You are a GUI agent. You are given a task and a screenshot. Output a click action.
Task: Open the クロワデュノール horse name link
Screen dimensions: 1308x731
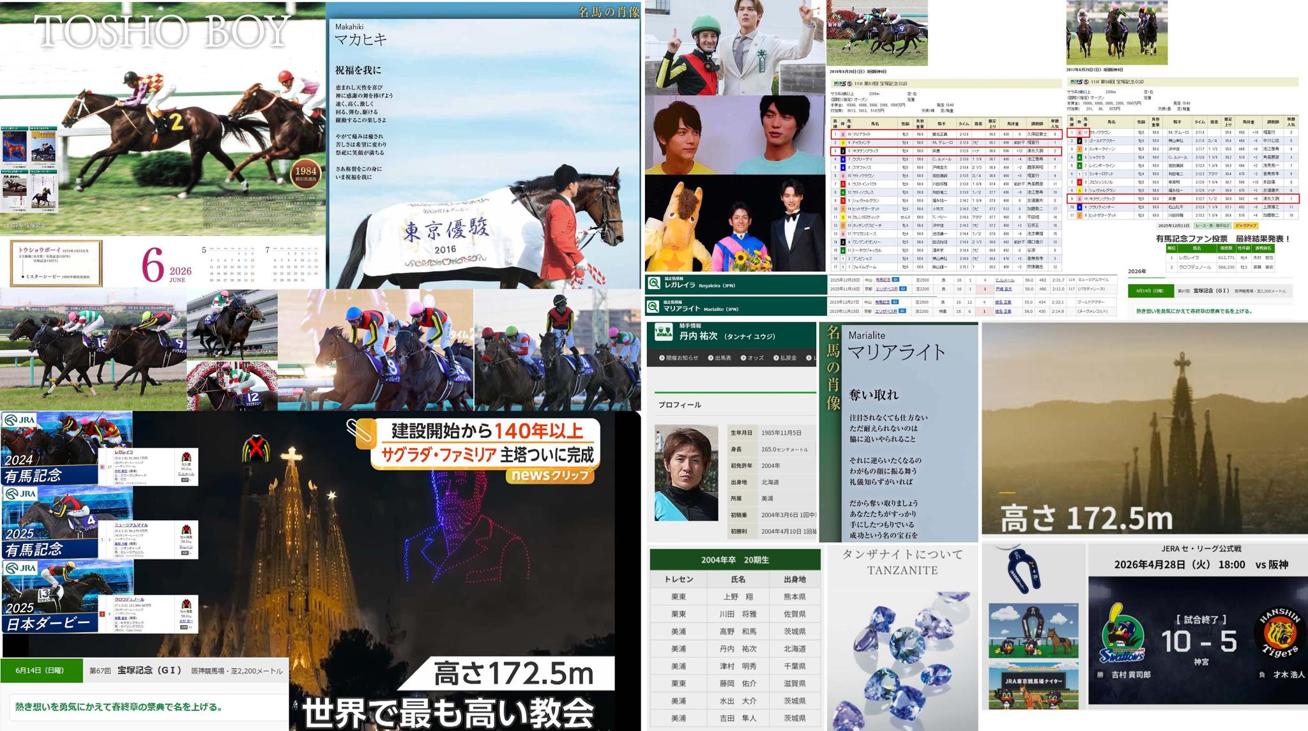click(130, 599)
